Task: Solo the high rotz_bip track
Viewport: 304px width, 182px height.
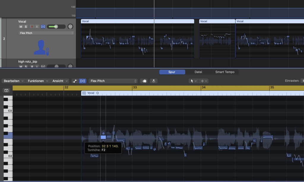Action: pos(26,66)
